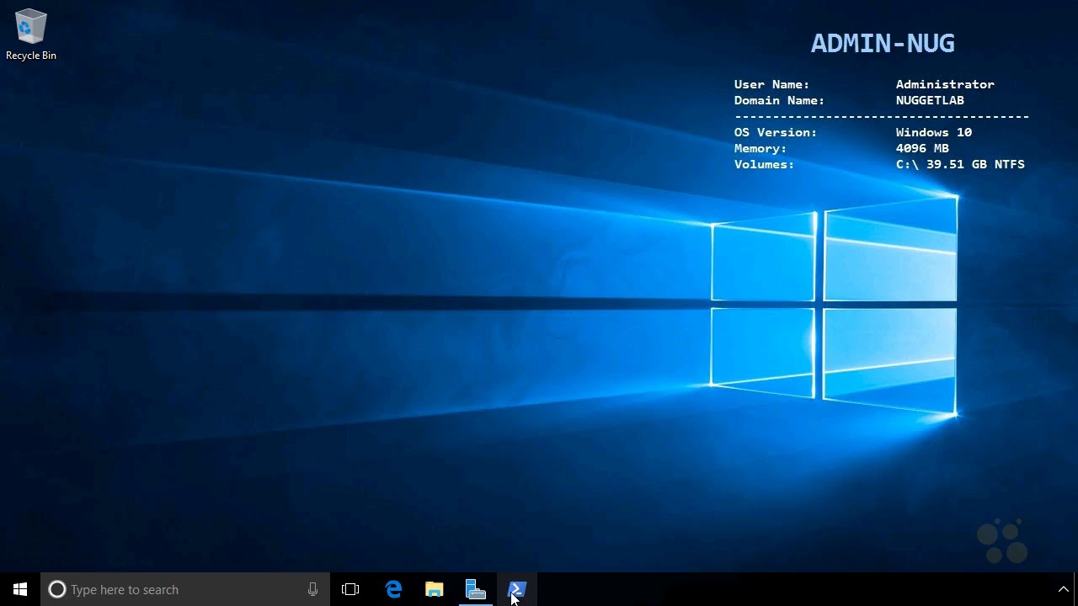Open the Windows Start menu
This screenshot has height=606, width=1078.
20,589
